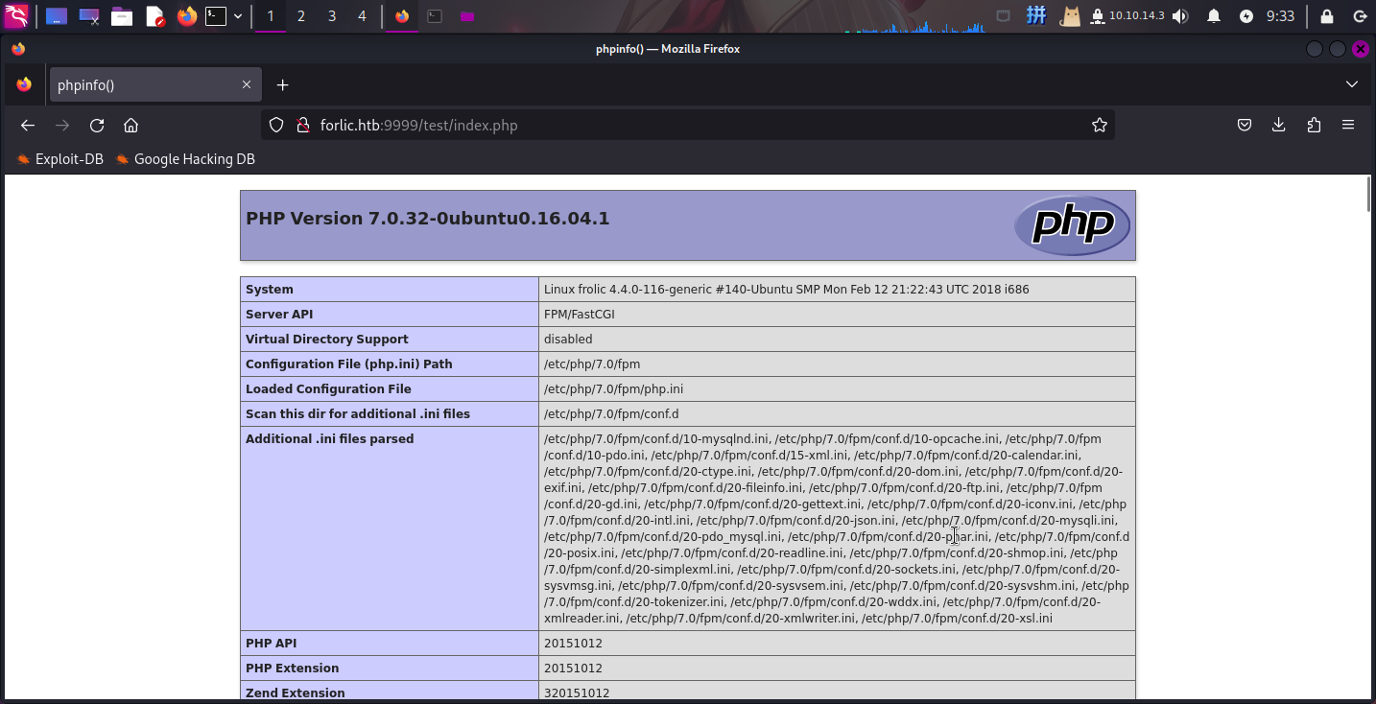Switch to workspace 1

click(271, 16)
